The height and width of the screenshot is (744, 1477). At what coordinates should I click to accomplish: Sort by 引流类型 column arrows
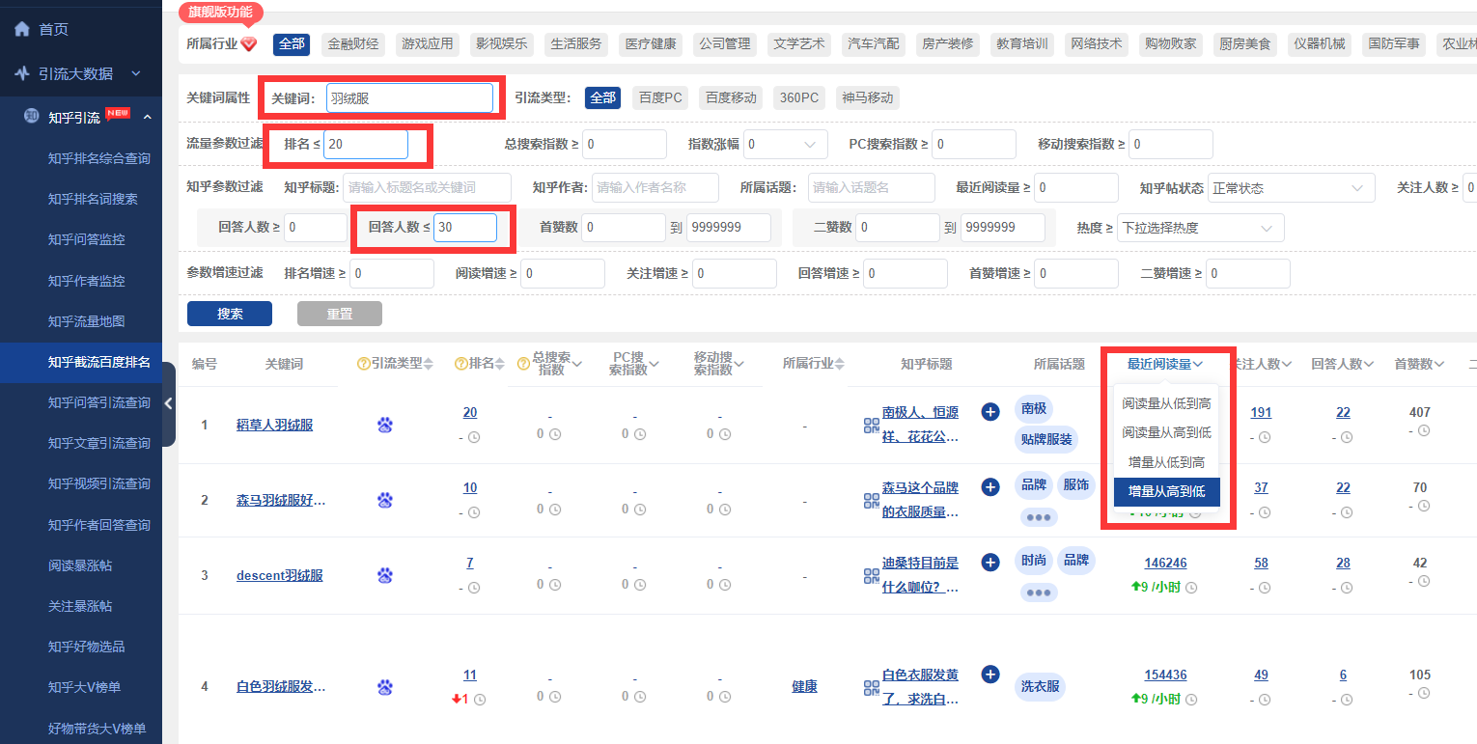429,364
